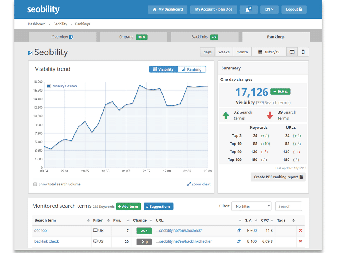Click My Dashboard button
Image resolution: width=337 pixels, height=253 pixels.
[168, 9]
